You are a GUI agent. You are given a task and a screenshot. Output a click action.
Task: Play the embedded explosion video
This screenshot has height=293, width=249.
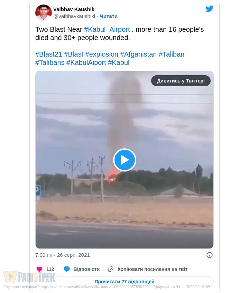(124, 160)
